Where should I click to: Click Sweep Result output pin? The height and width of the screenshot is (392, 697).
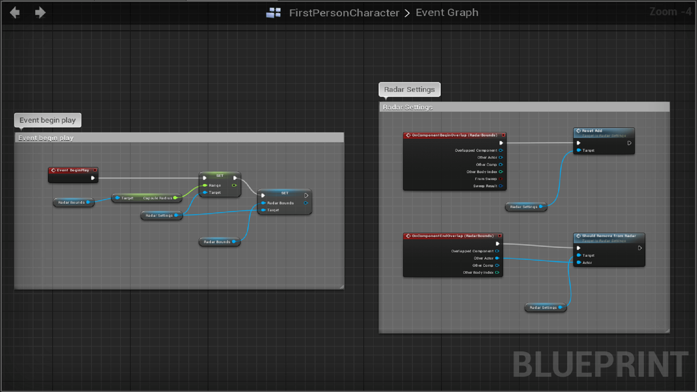coord(501,186)
